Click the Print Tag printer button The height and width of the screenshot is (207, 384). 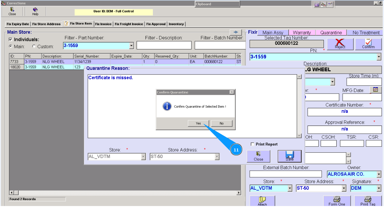368,201
